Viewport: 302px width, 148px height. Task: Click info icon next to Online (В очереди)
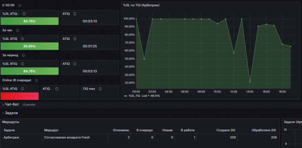click(x=37, y=80)
